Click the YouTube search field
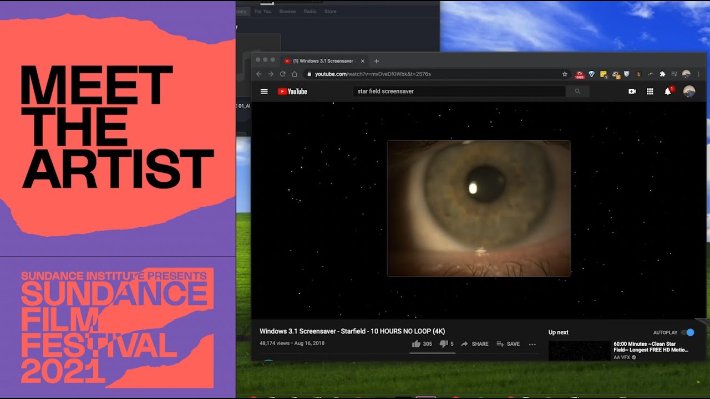 (x=459, y=91)
